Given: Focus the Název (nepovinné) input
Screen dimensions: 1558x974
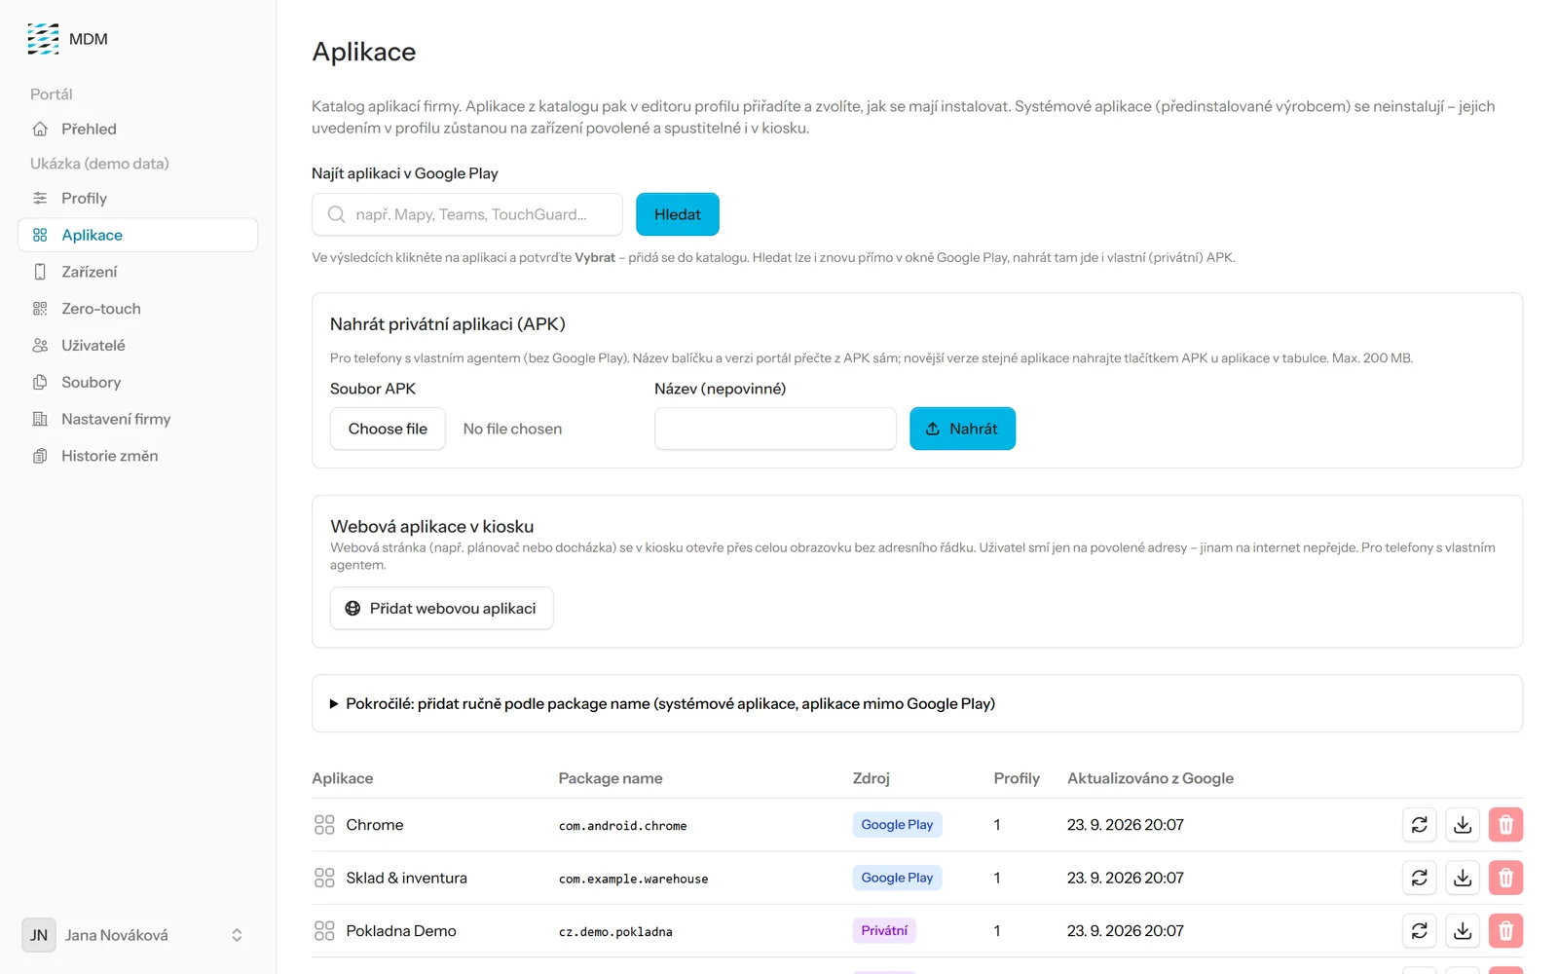Looking at the screenshot, I should pyautogui.click(x=775, y=429).
